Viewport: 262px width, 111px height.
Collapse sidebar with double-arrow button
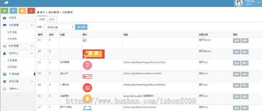[18, 95]
